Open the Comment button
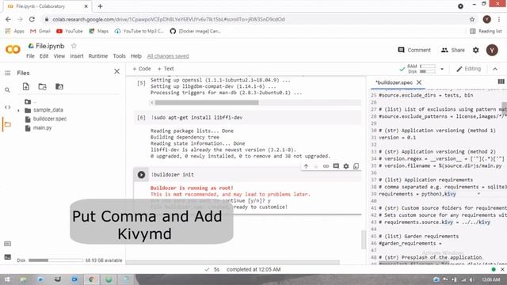The width and height of the screenshot is (507, 285). [x=414, y=50]
